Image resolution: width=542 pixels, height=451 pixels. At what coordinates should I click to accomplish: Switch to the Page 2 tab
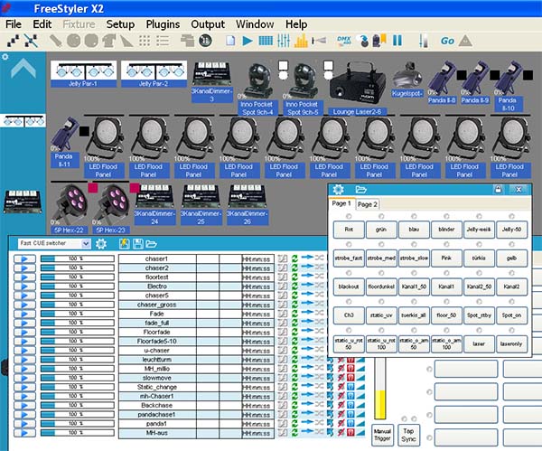pyautogui.click(x=368, y=205)
